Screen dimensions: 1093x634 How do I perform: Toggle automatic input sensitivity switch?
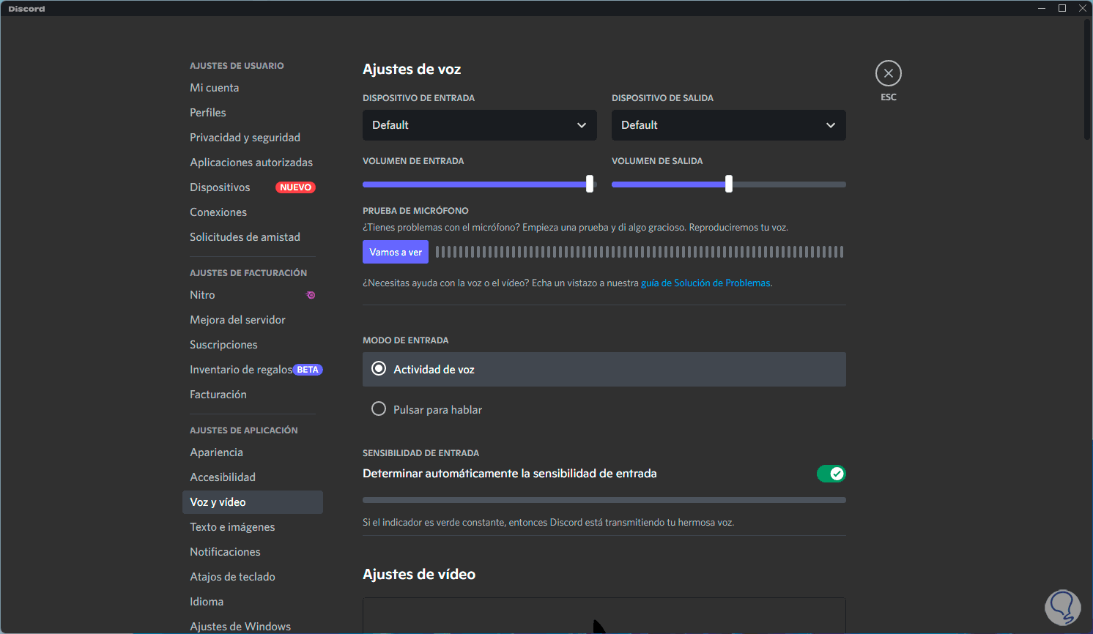coord(831,474)
